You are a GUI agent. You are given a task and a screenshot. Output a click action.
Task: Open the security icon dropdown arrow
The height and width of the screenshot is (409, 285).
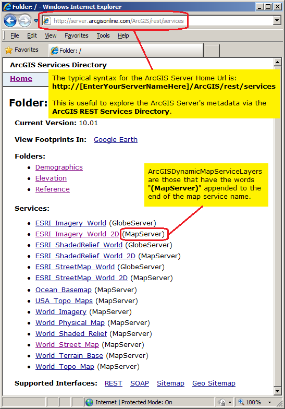(x=230, y=403)
